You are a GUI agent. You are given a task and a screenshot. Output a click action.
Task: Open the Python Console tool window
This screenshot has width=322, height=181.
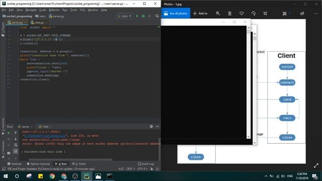[38, 164]
